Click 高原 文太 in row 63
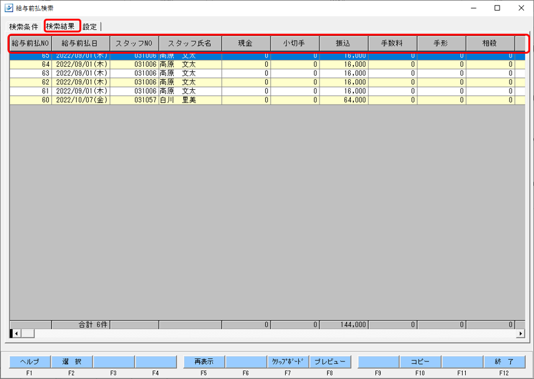Viewport: 534px width, 379px height. coord(190,73)
